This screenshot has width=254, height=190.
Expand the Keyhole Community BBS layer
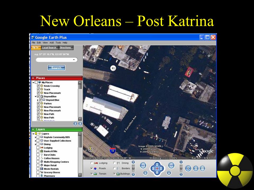[35, 137]
